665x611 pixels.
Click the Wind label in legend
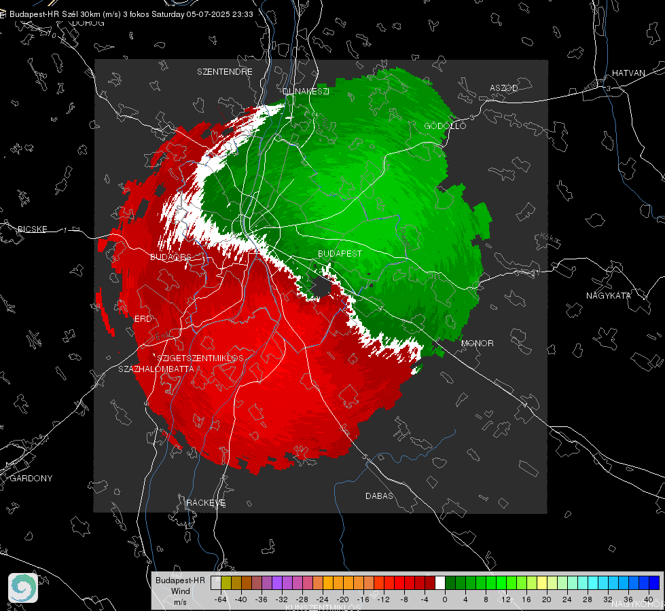pos(180,591)
